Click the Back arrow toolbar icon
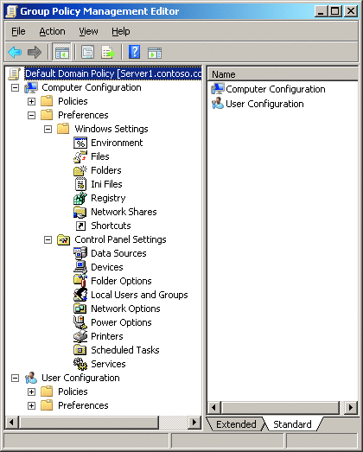Image resolution: width=363 pixels, height=452 pixels. point(15,53)
